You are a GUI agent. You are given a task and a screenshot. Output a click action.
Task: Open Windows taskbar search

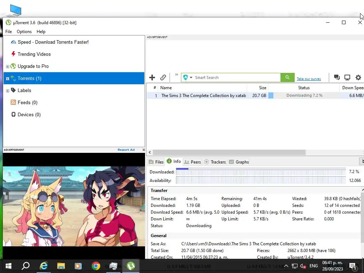26,266
